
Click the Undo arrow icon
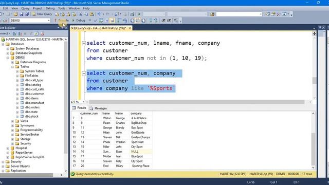[99, 14]
